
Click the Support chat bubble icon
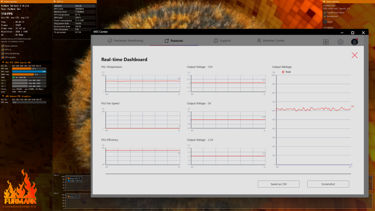[x=216, y=40]
